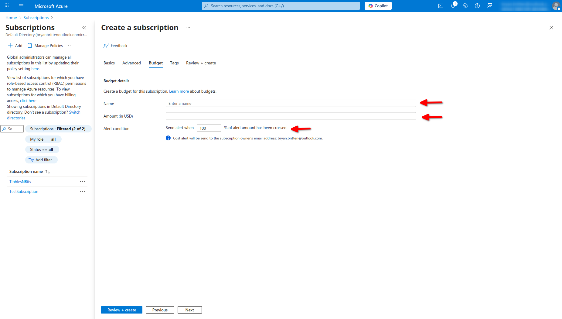Open the policy setting 'here' link
Screen dimensions: 562x319
[35, 69]
